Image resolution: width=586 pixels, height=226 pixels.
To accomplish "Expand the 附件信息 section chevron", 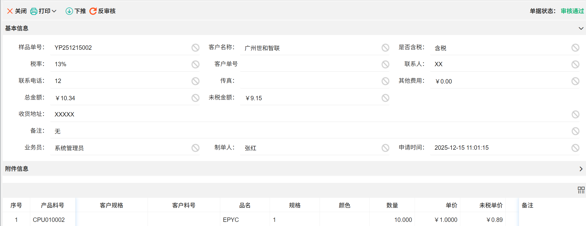I will [581, 169].
